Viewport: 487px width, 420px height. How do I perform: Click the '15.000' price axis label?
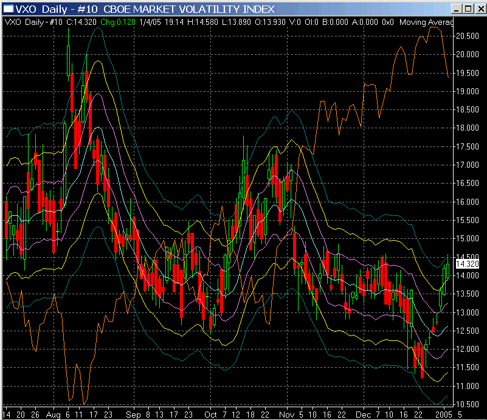[467, 238]
